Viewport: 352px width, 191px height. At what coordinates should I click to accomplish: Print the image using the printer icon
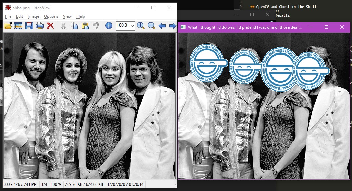tap(40, 26)
